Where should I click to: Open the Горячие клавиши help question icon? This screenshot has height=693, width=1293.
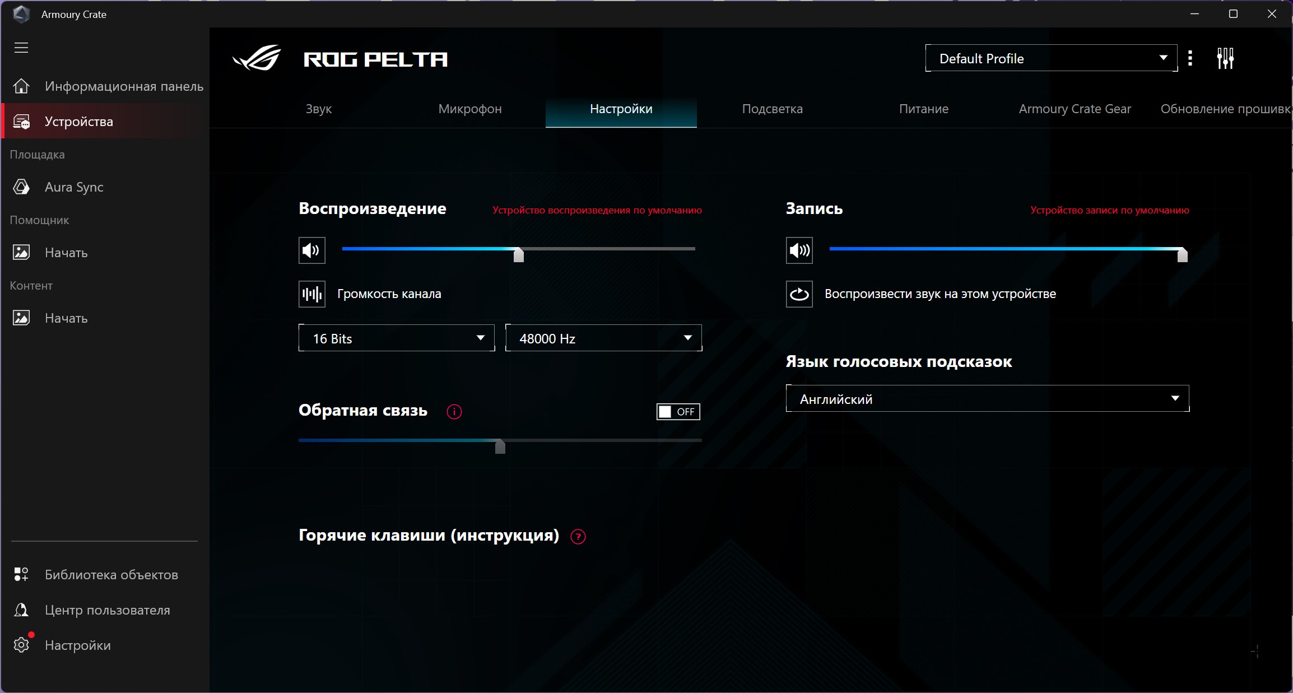578,537
